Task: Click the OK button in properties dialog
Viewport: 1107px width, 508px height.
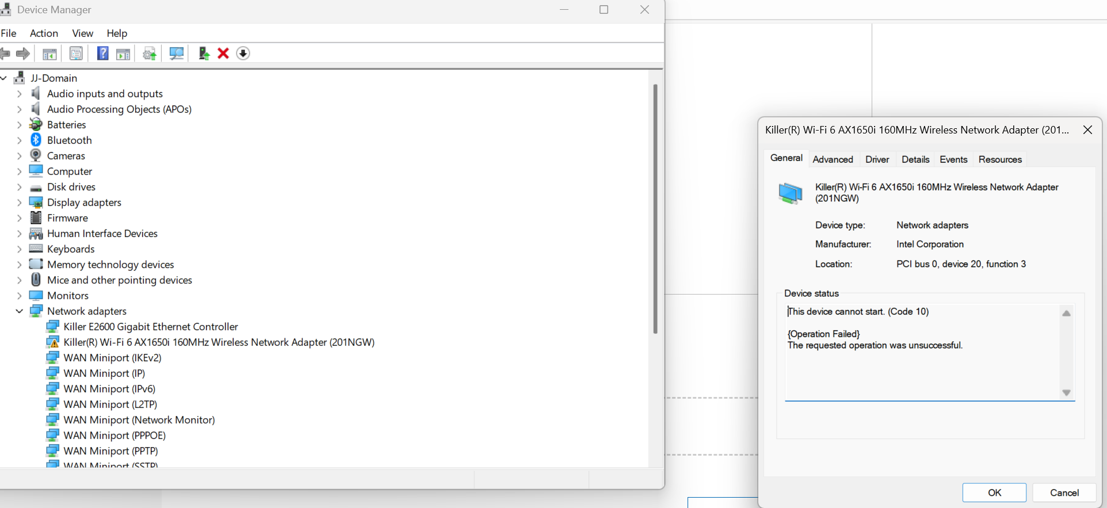Action: pos(994,492)
